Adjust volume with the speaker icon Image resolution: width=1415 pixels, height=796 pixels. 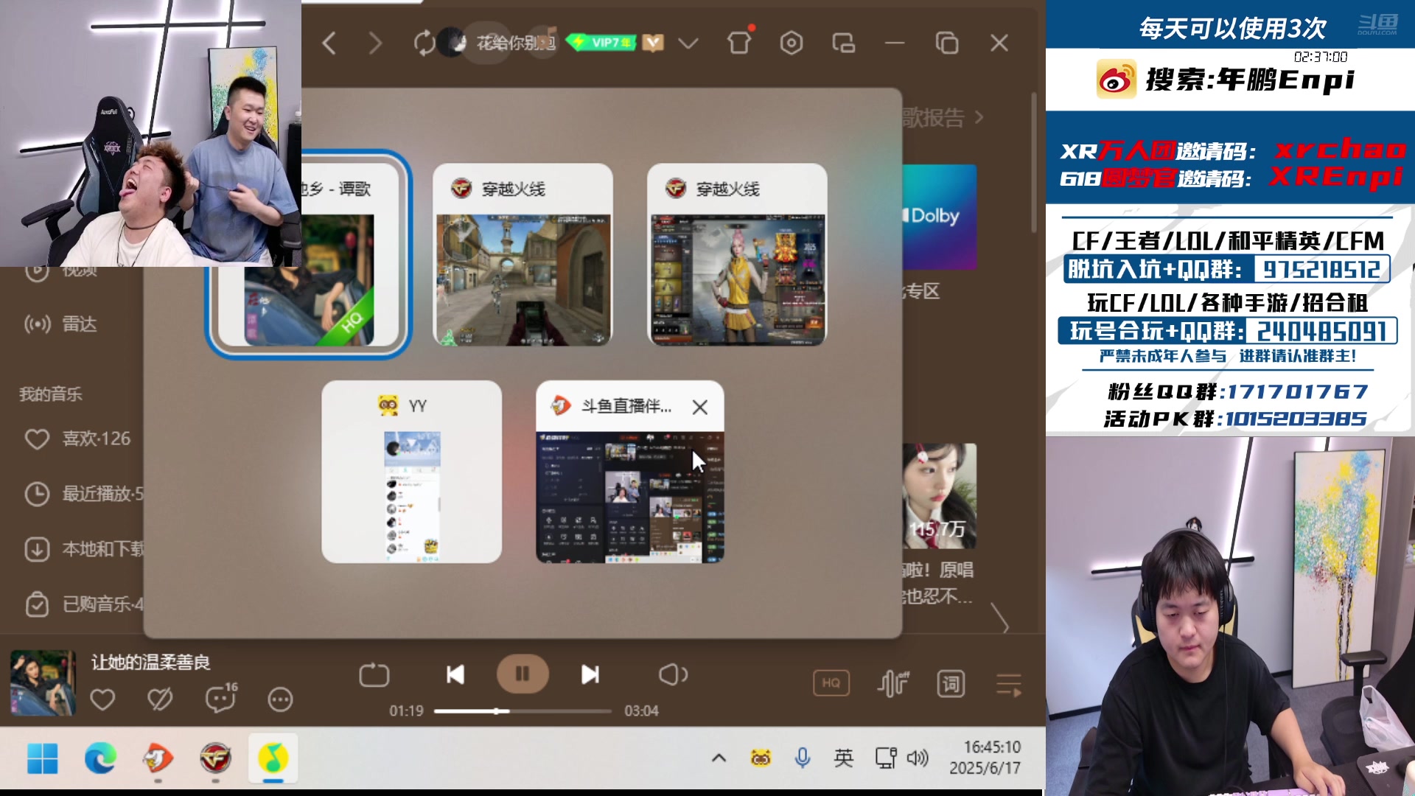[673, 674]
